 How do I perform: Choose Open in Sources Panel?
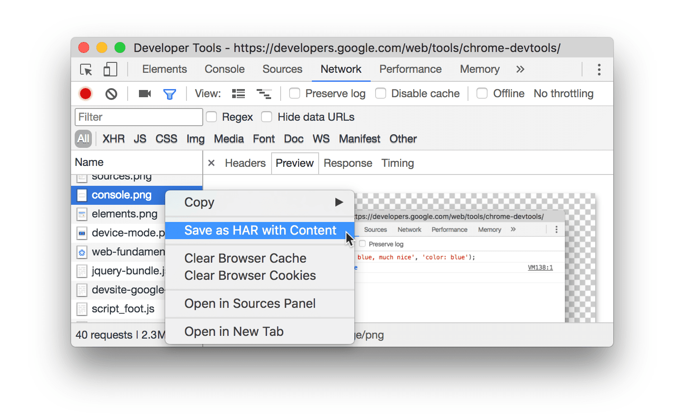[250, 303]
